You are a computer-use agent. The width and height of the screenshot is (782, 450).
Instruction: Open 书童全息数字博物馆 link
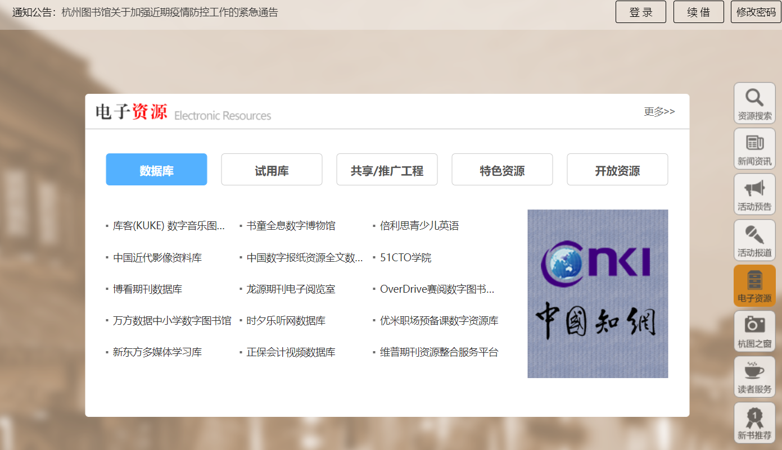pos(291,226)
